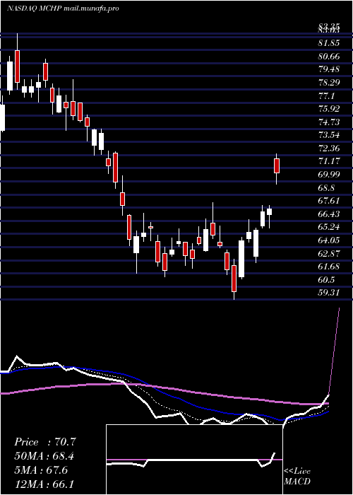Click inside the MACD inset panel

click(x=194, y=460)
